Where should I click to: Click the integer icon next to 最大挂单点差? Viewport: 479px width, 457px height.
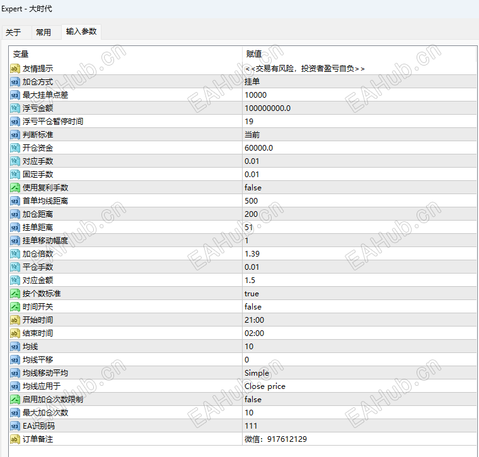pyautogui.click(x=15, y=95)
